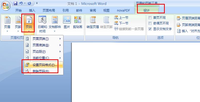Viewport: 200px width, 102px height.
Task: Switch to the 开始 ribbon tab
Action: pyautogui.click(x=19, y=11)
